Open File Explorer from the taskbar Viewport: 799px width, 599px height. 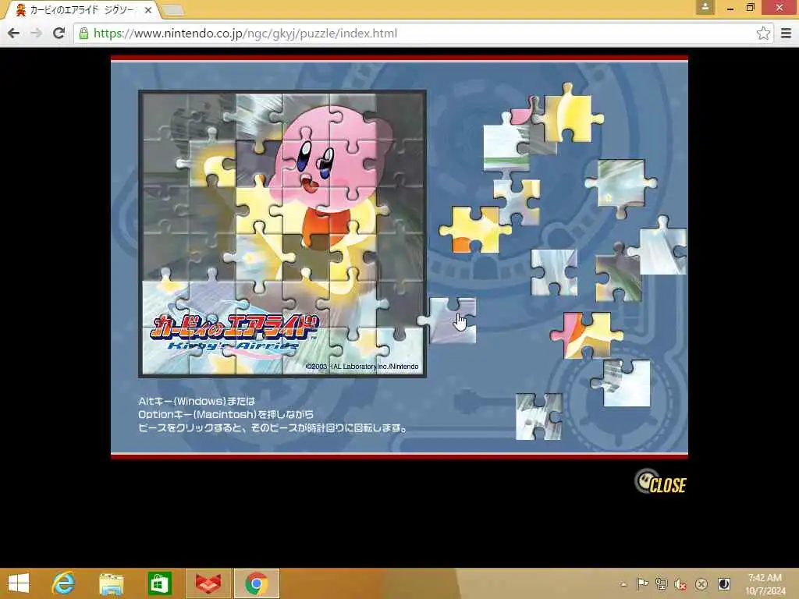[111, 584]
